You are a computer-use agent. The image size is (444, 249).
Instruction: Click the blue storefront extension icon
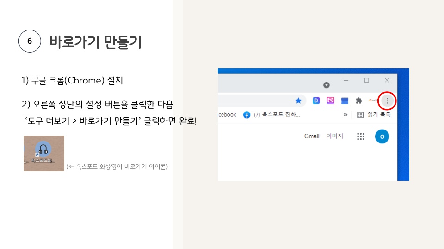[345, 101]
